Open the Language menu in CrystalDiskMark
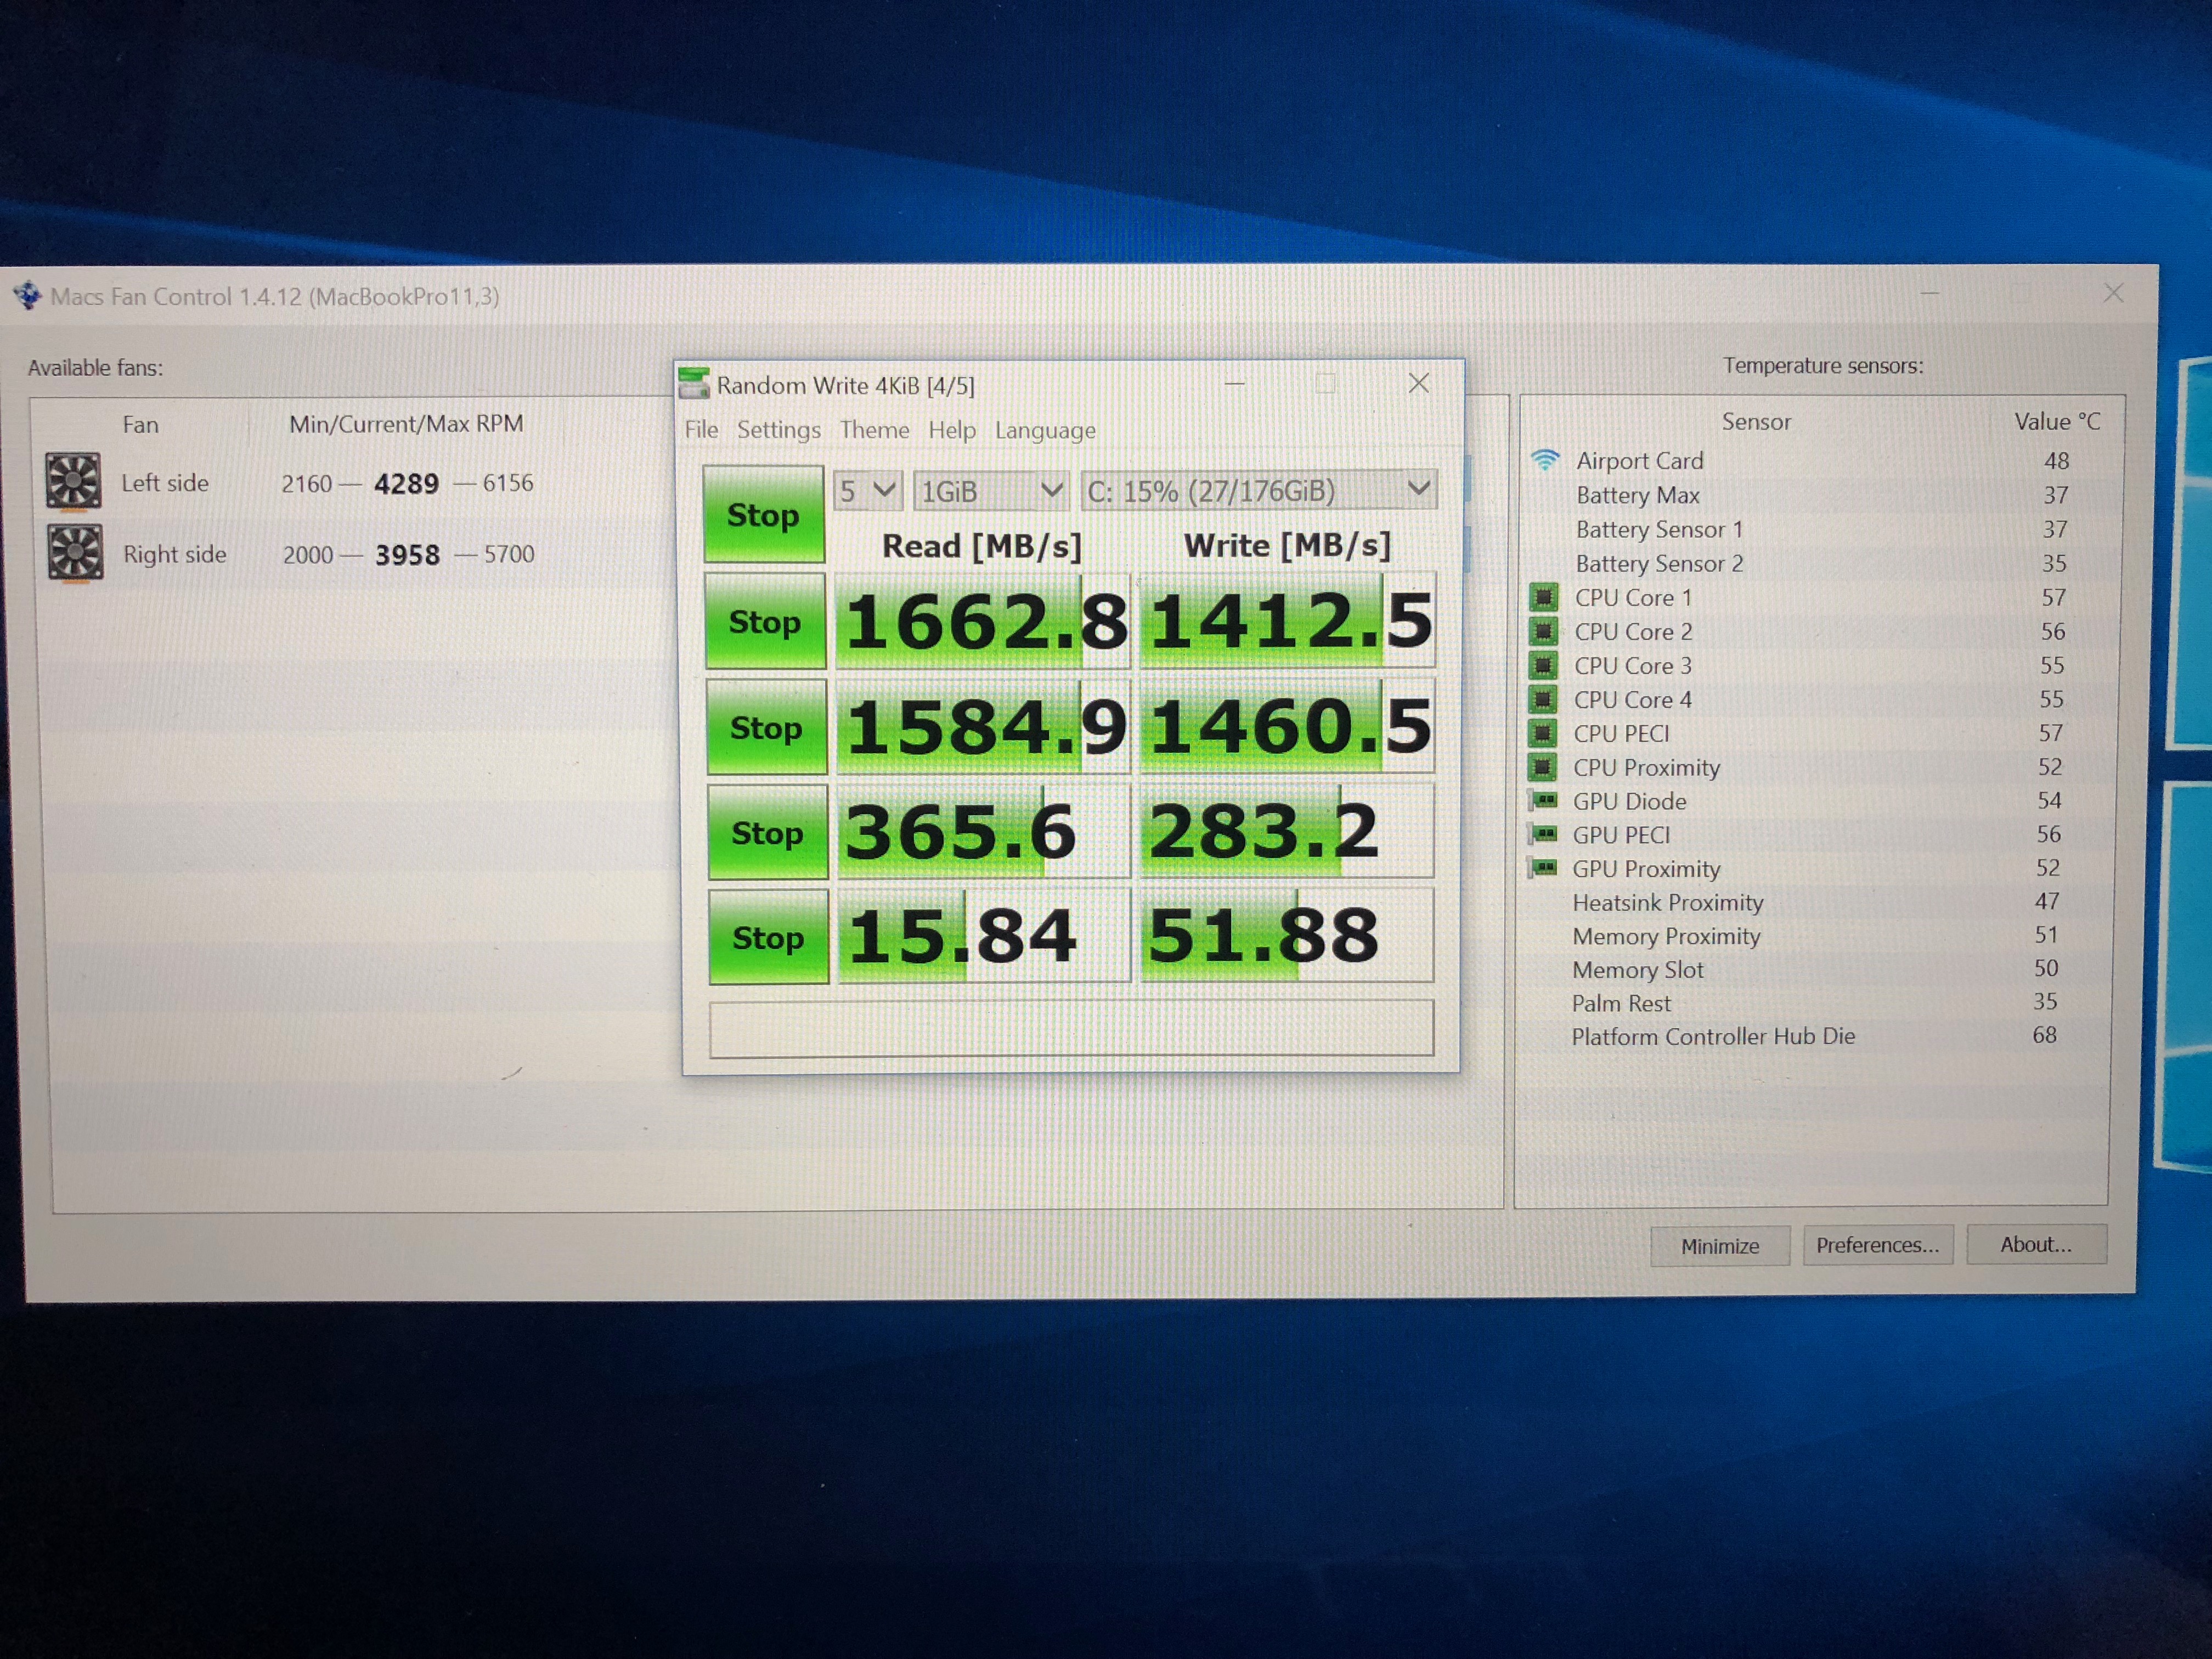 click(1045, 431)
